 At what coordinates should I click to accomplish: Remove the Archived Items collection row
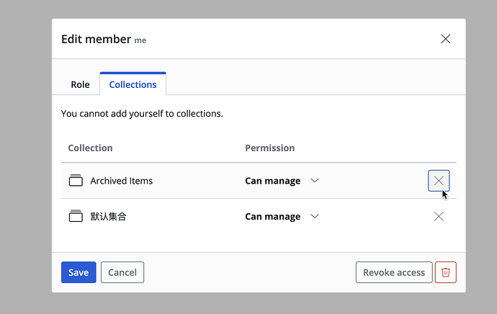[x=439, y=181]
